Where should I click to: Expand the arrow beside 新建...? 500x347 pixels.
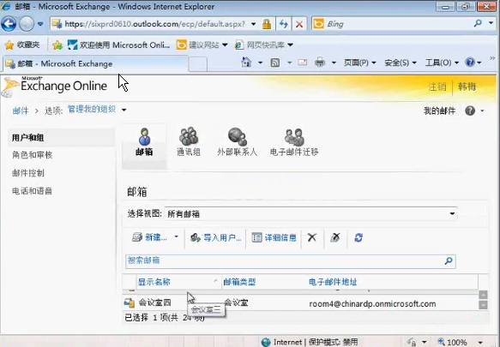176,236
